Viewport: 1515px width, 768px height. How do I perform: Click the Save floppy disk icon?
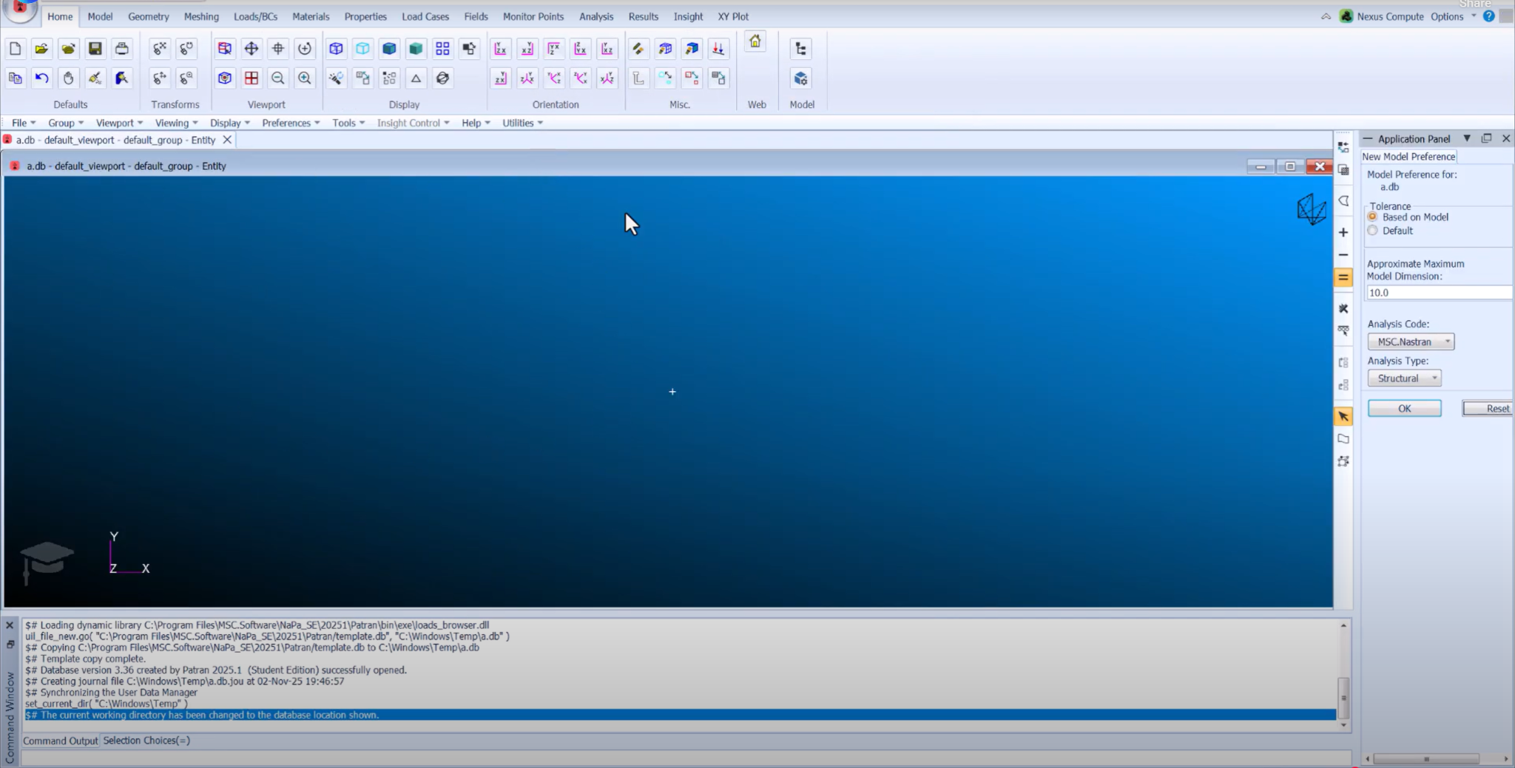[x=95, y=49]
